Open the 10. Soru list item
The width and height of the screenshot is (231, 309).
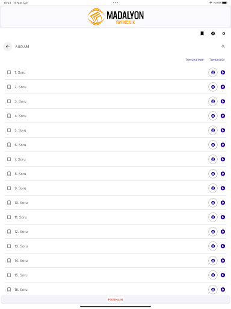click(x=115, y=203)
